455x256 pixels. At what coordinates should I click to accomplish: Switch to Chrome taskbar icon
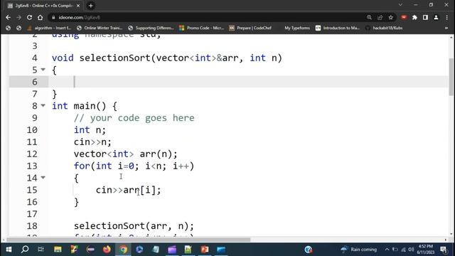(123, 250)
